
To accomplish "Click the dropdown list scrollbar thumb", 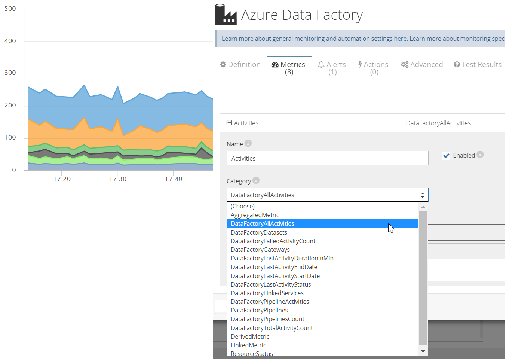I will 423,278.
